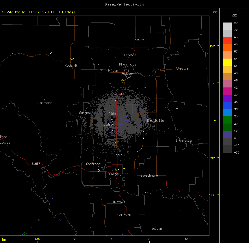Click the Base_Reflectivity title
The image size is (249, 243).
click(125, 4)
